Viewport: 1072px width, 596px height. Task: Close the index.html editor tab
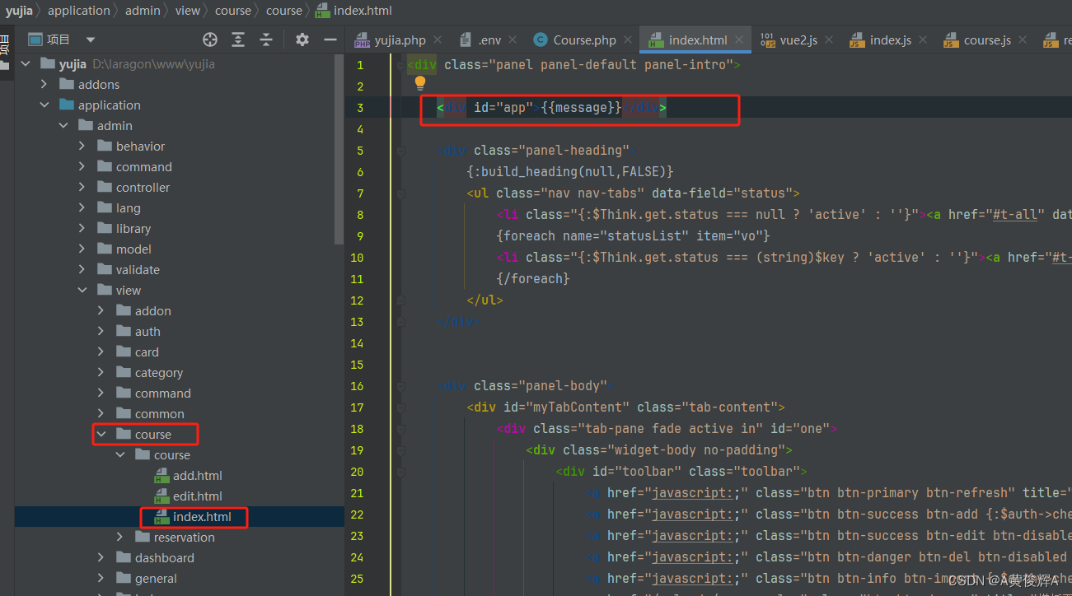739,38
